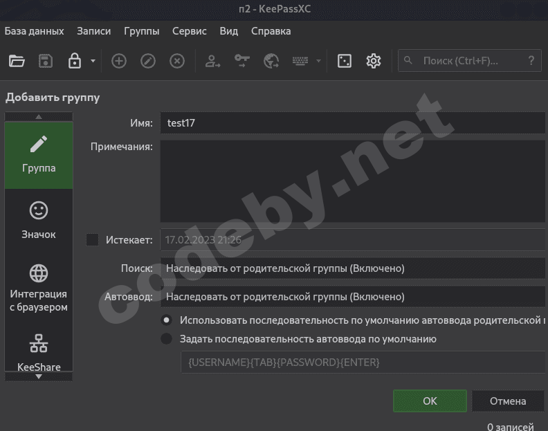548x431 pixels.
Task: Click the Добавить группу heading
Action: (x=53, y=97)
